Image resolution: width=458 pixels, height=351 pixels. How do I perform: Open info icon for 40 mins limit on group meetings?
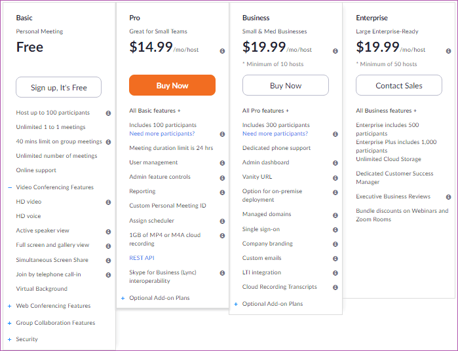[x=108, y=142]
